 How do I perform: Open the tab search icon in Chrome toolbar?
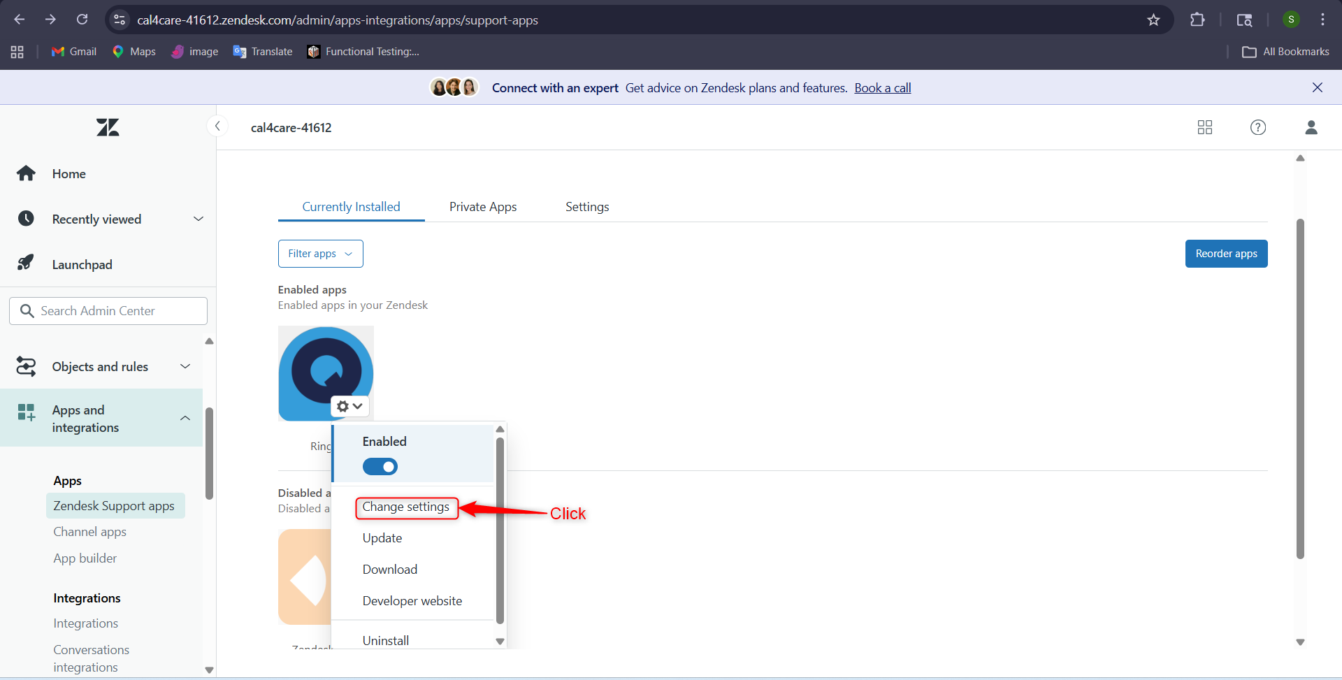point(1244,20)
